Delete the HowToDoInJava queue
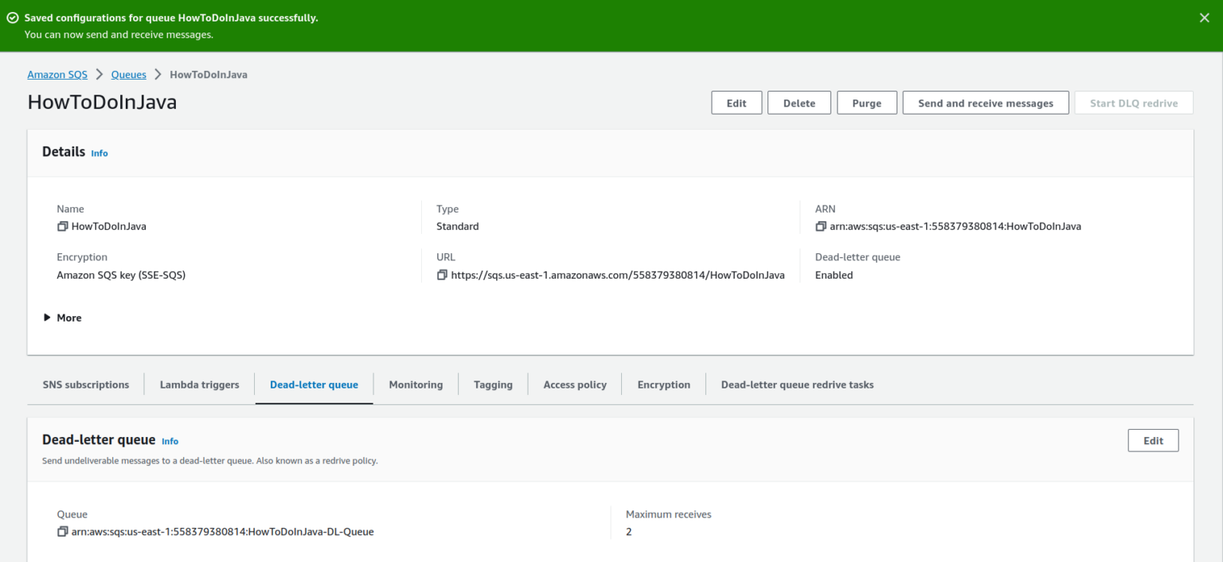Image resolution: width=1223 pixels, height=562 pixels. [x=799, y=102]
